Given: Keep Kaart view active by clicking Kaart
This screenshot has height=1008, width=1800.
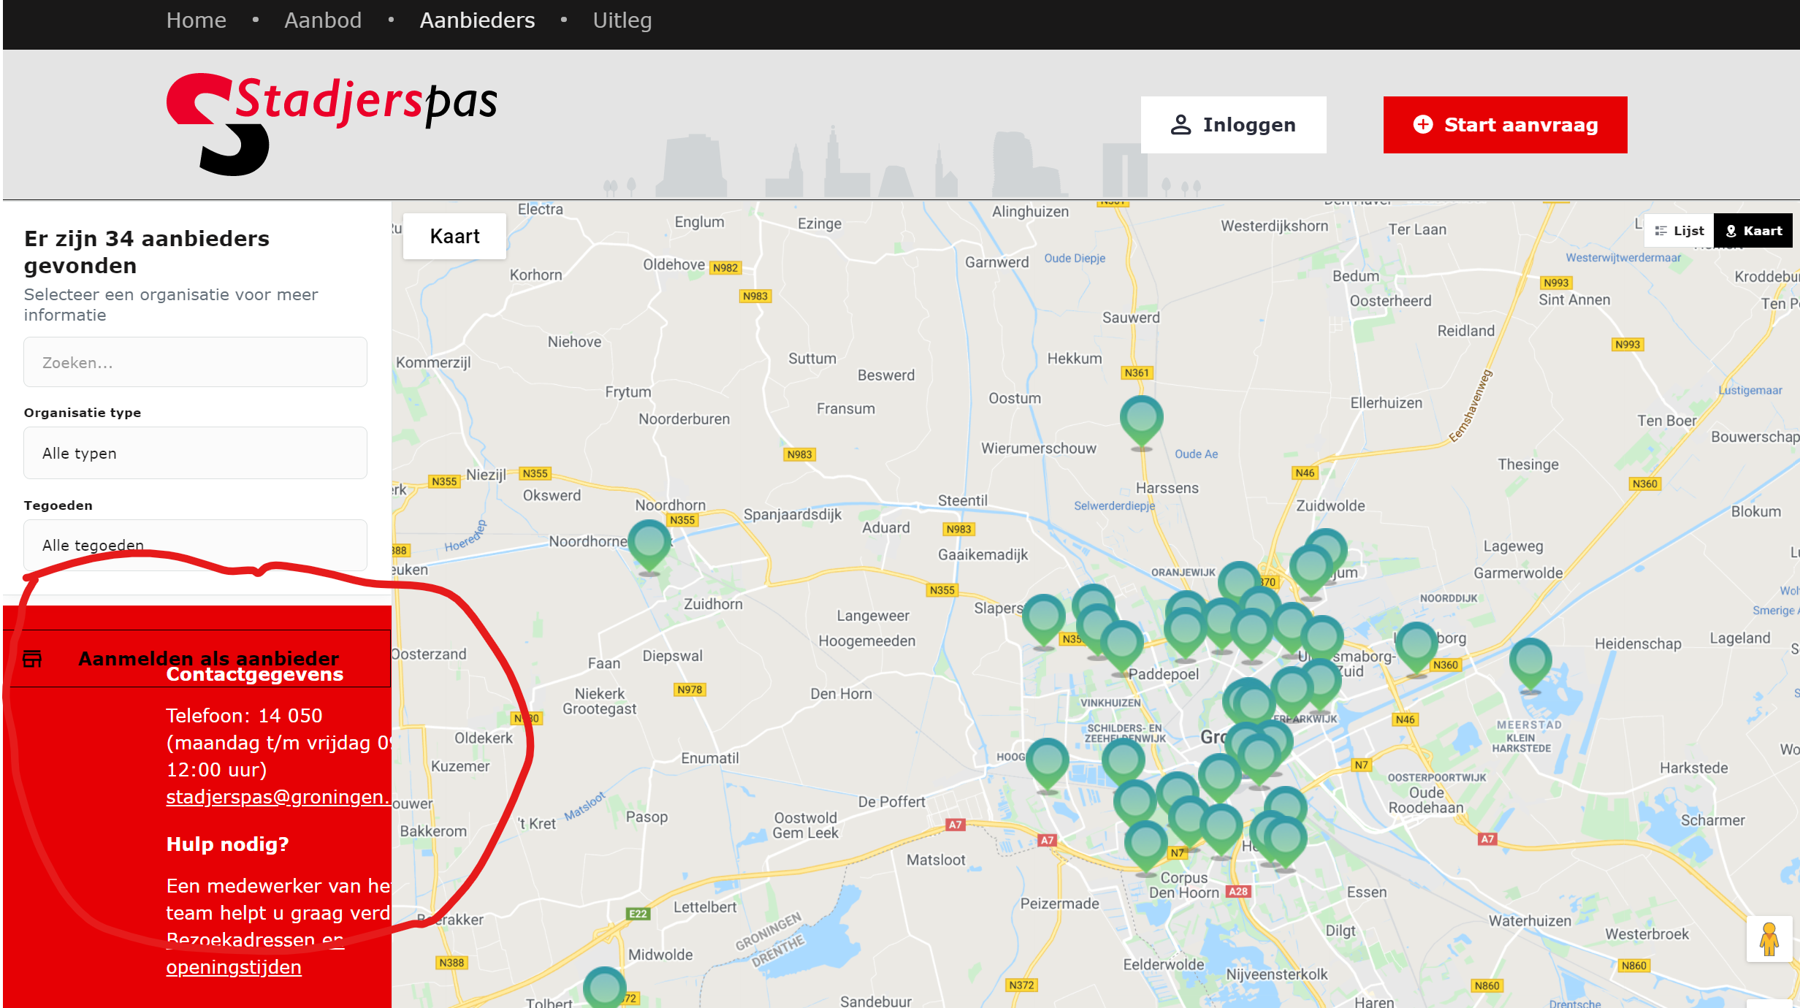Looking at the screenshot, I should (x=1754, y=230).
